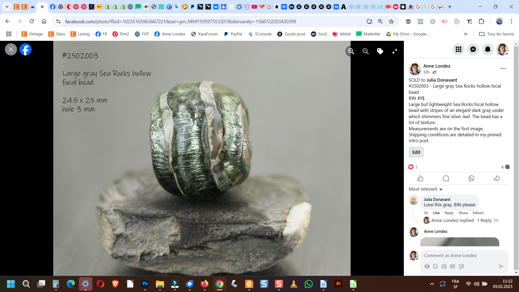This screenshot has height=292, width=519.
Task: Show more bookmarks chevron
Action: 465,34
